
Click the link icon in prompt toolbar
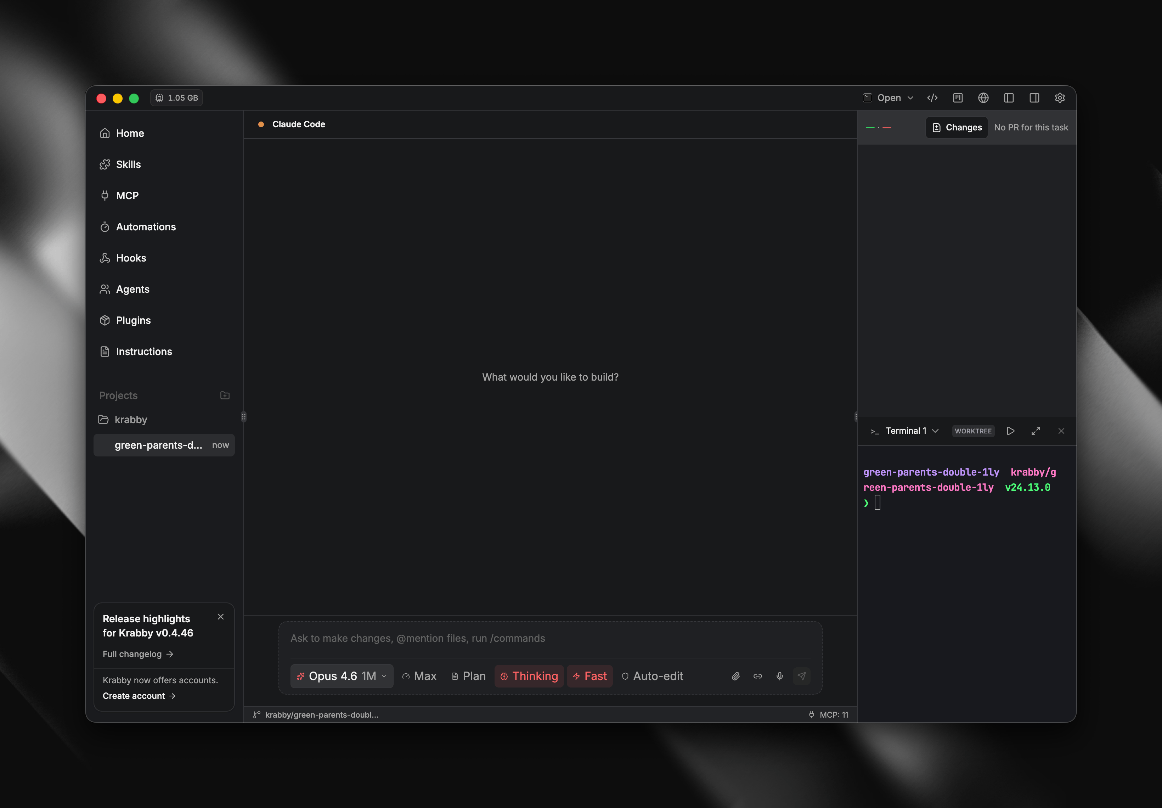(x=758, y=676)
